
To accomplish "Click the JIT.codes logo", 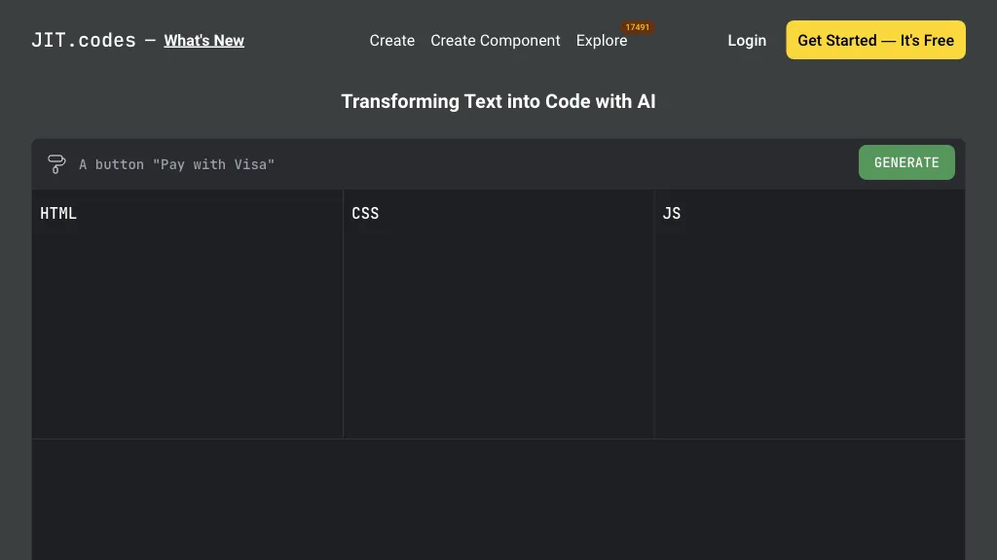I will point(83,40).
